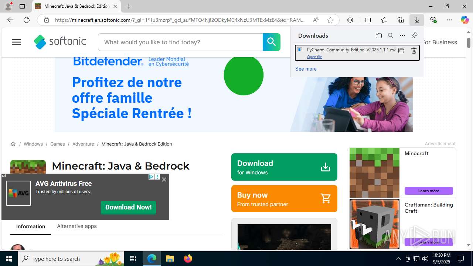Open the Copilot sidebar icon
This screenshot has width=473, height=266.
[465, 20]
